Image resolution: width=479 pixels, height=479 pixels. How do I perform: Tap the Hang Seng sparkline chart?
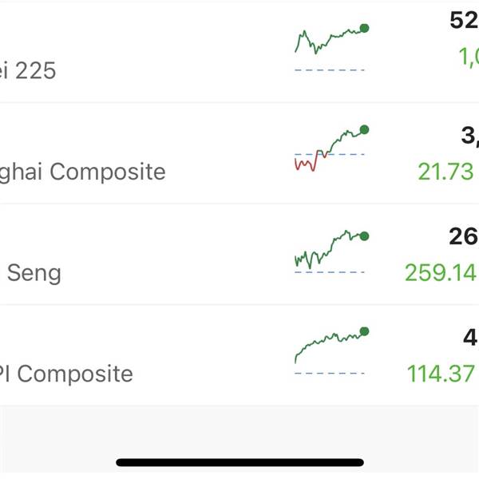click(332, 251)
